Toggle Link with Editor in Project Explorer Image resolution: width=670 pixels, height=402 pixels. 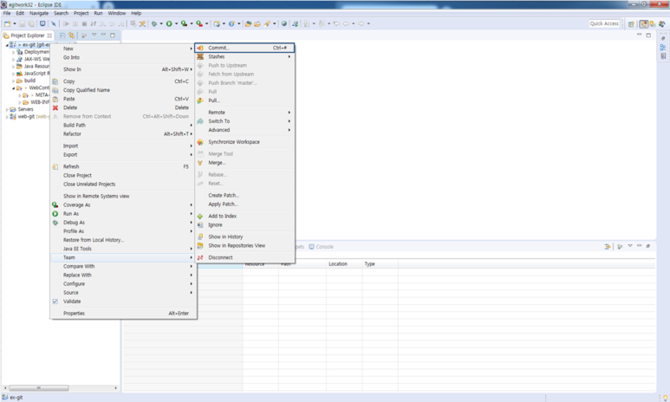tap(71, 36)
